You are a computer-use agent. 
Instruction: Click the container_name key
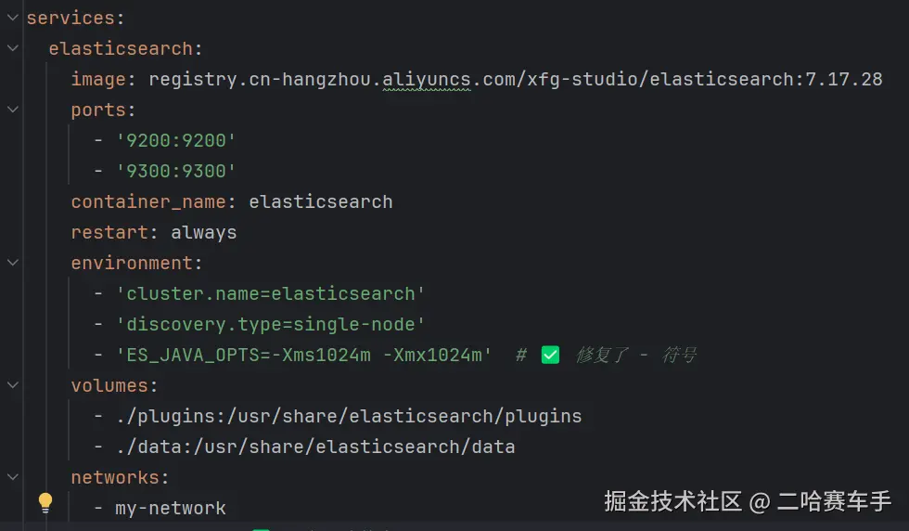pos(148,201)
